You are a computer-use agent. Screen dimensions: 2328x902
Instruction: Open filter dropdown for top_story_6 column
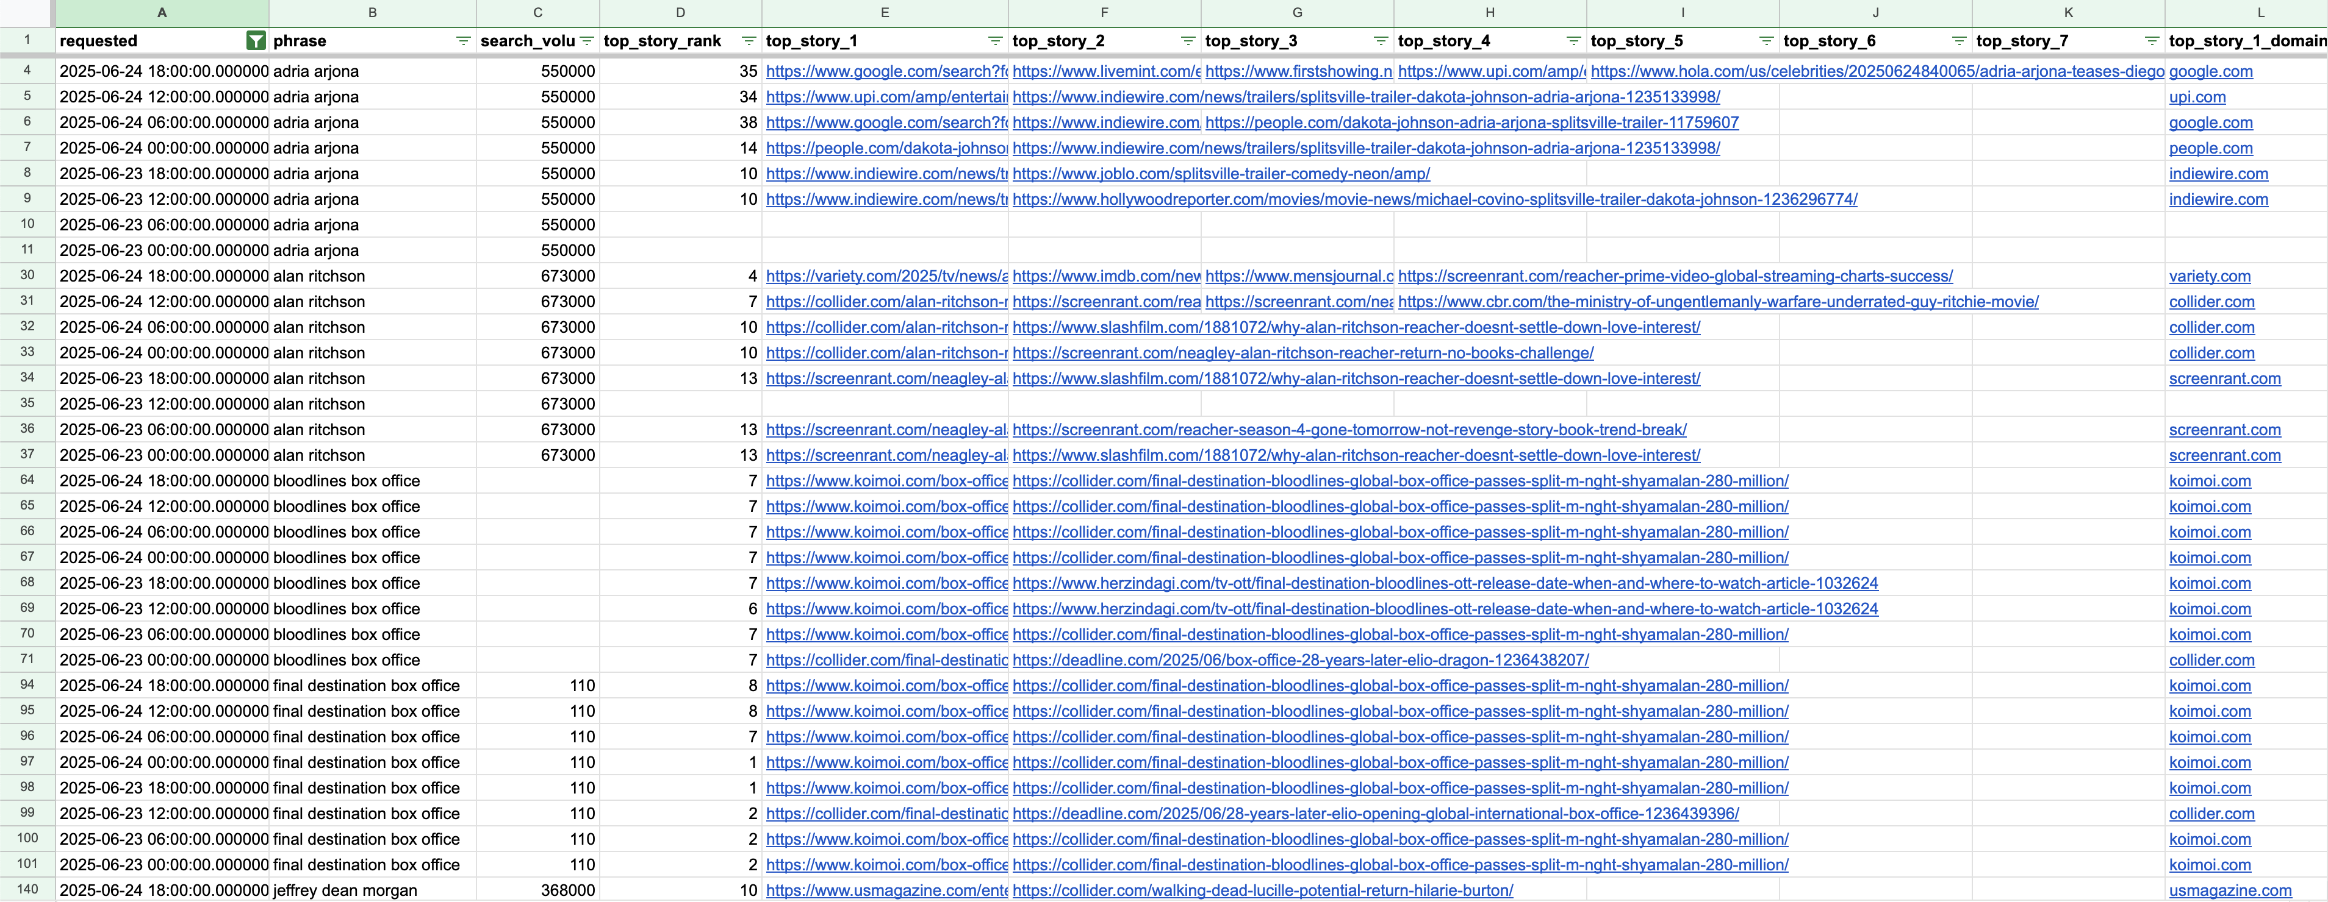click(x=1958, y=41)
